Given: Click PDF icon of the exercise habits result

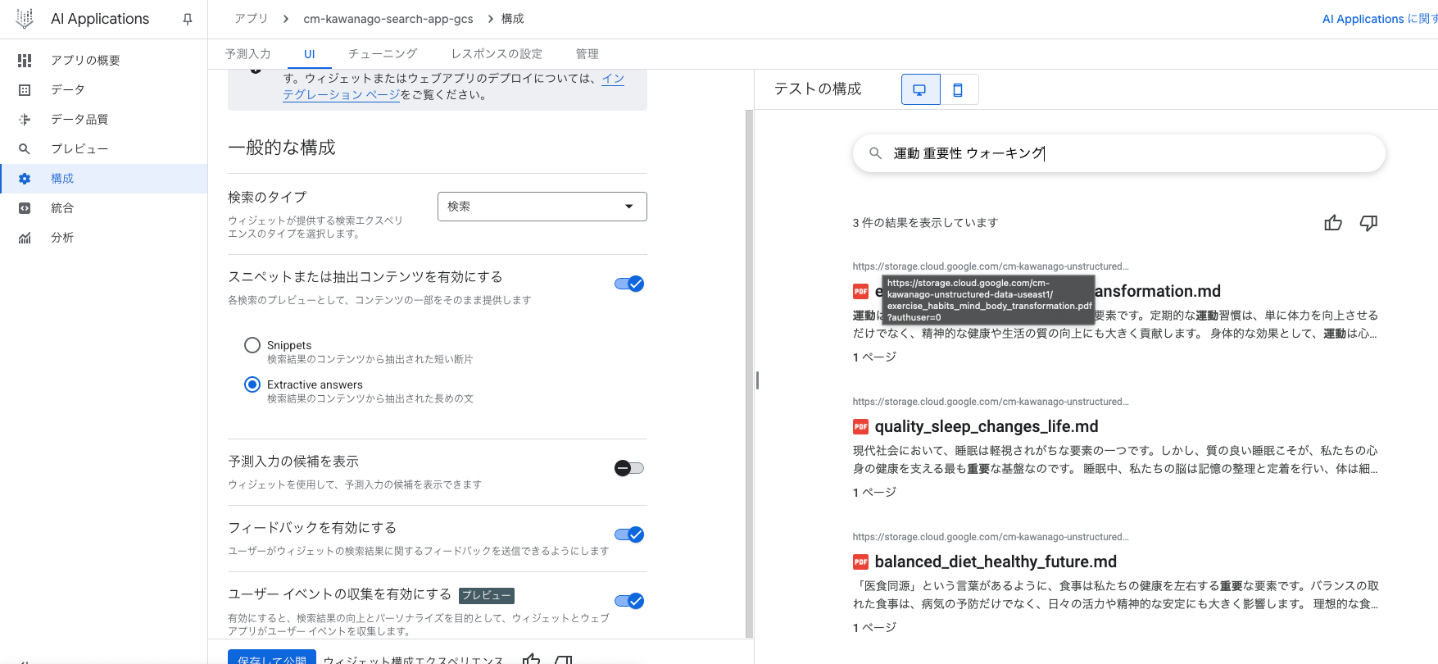Looking at the screenshot, I should click(860, 291).
